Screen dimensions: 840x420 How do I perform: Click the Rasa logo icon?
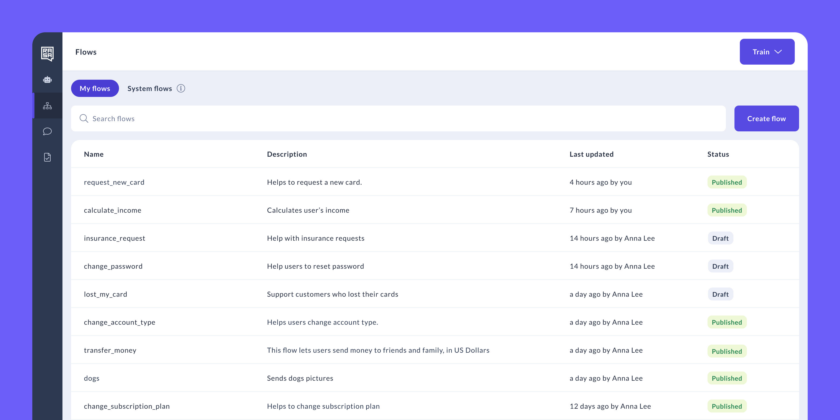coord(47,53)
